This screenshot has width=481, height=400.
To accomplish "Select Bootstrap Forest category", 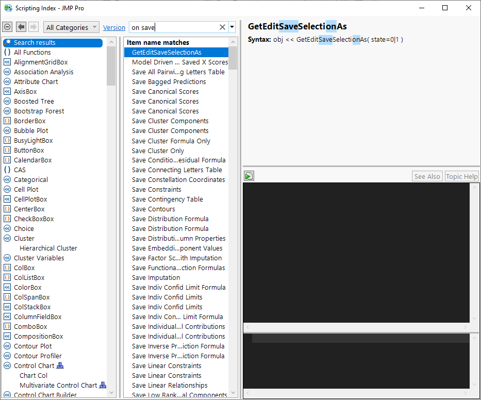I will [x=39, y=111].
